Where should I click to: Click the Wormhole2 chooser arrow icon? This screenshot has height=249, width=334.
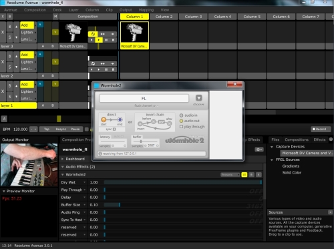(x=198, y=98)
